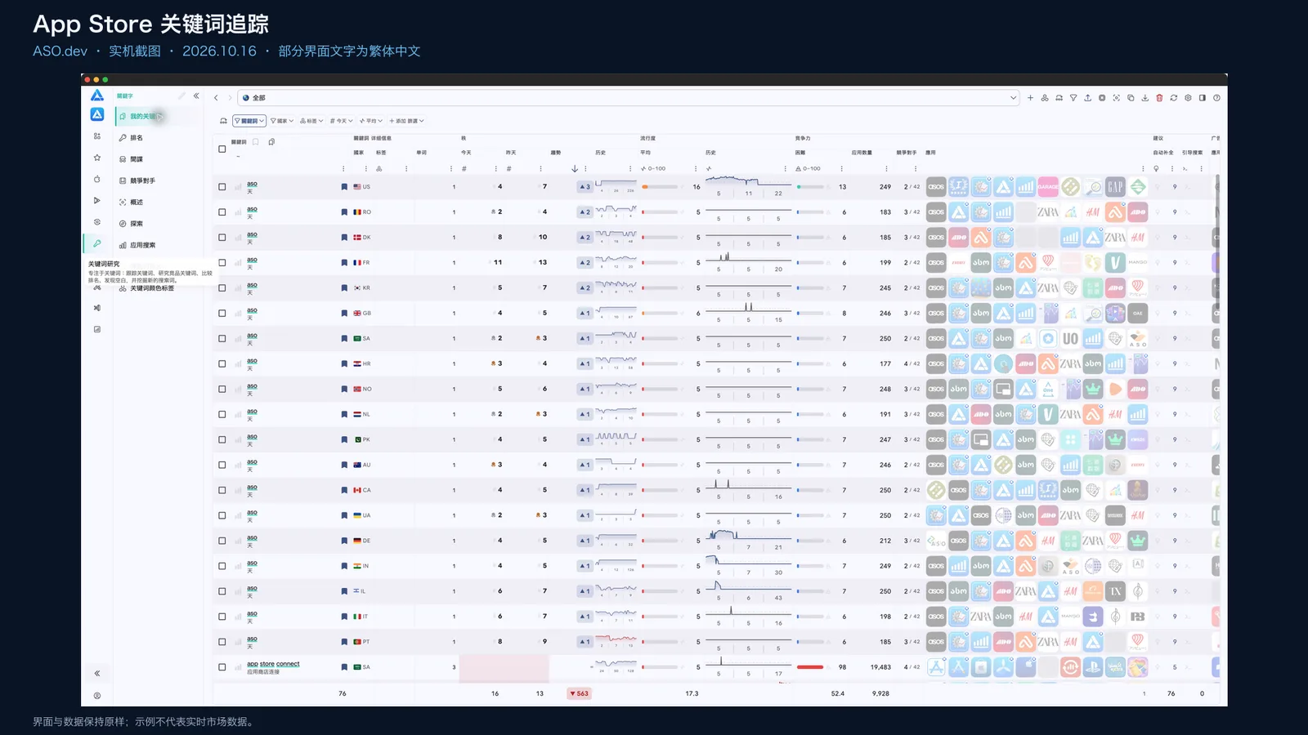Click the refresh icon in the top toolbar
Viewport: 1308px width, 735px height.
[1174, 97]
